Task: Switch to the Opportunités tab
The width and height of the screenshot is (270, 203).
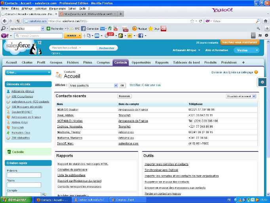Action: click(141, 63)
